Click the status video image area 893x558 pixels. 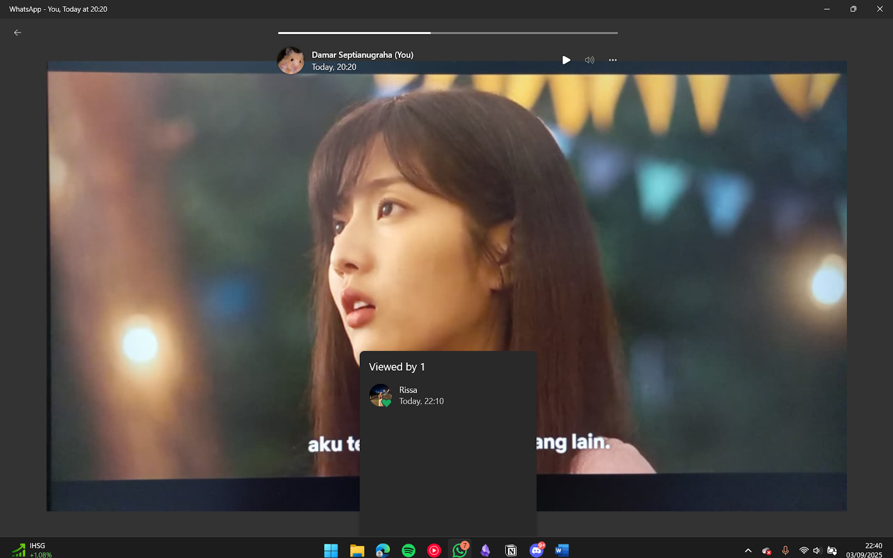447,286
